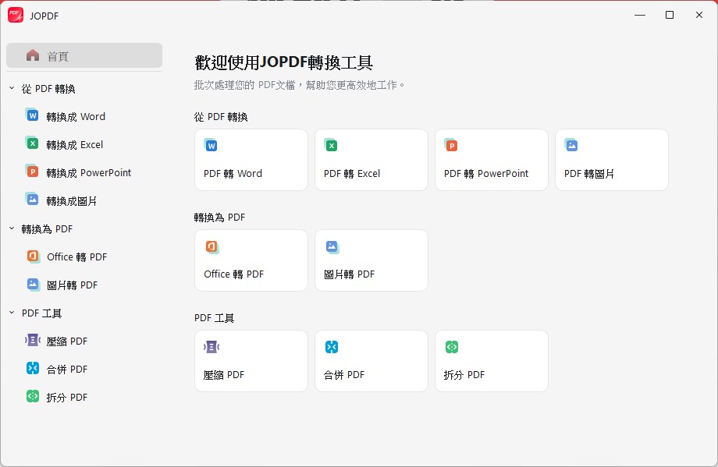Click the Excel icon in PDF 轉 Excel card
This screenshot has height=467, width=718.
coord(331,145)
